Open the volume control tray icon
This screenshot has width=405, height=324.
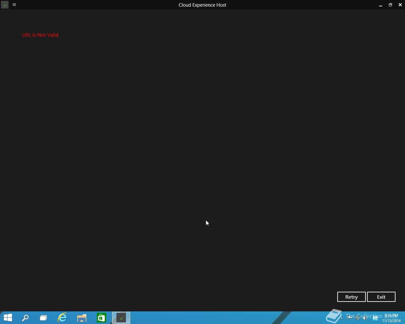pyautogui.click(x=365, y=318)
